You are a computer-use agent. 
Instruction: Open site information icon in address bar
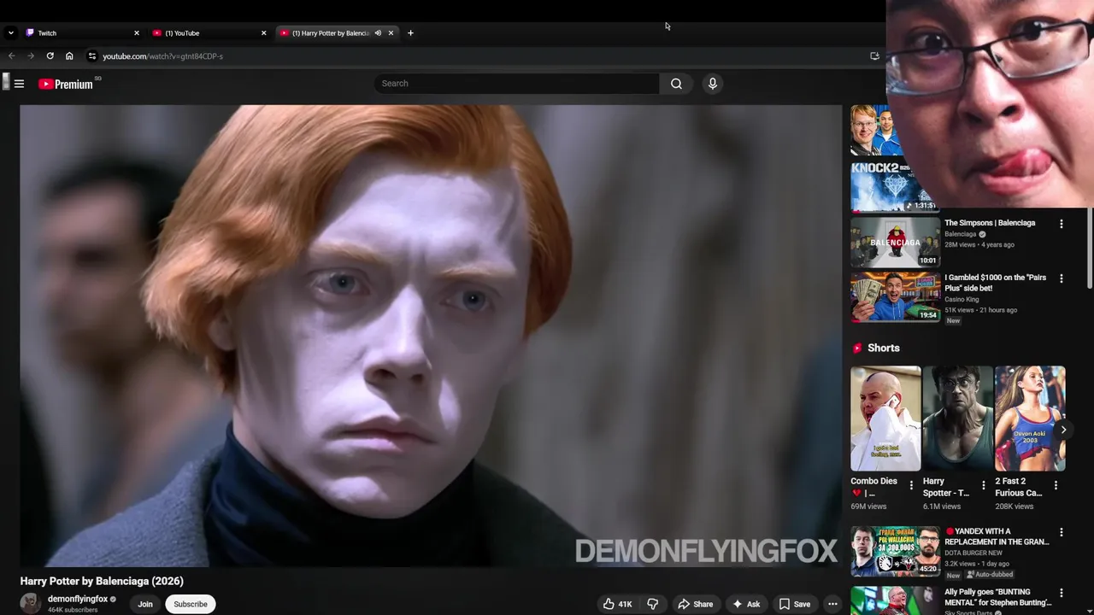tap(92, 56)
